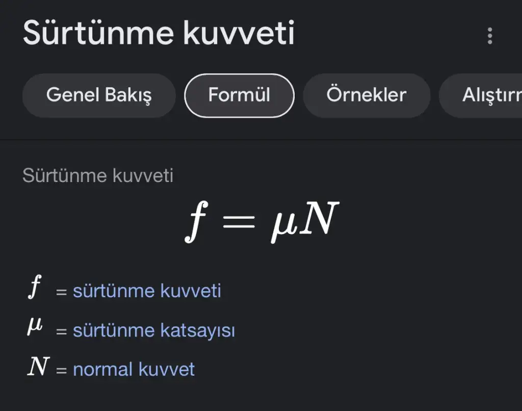Screen dimensions: 522x411
Task: Click the N symbol in the variable legend
Action: pyautogui.click(x=39, y=366)
